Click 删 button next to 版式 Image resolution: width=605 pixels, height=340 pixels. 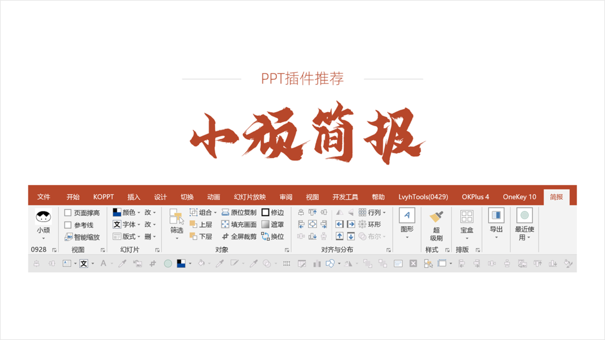pos(150,236)
